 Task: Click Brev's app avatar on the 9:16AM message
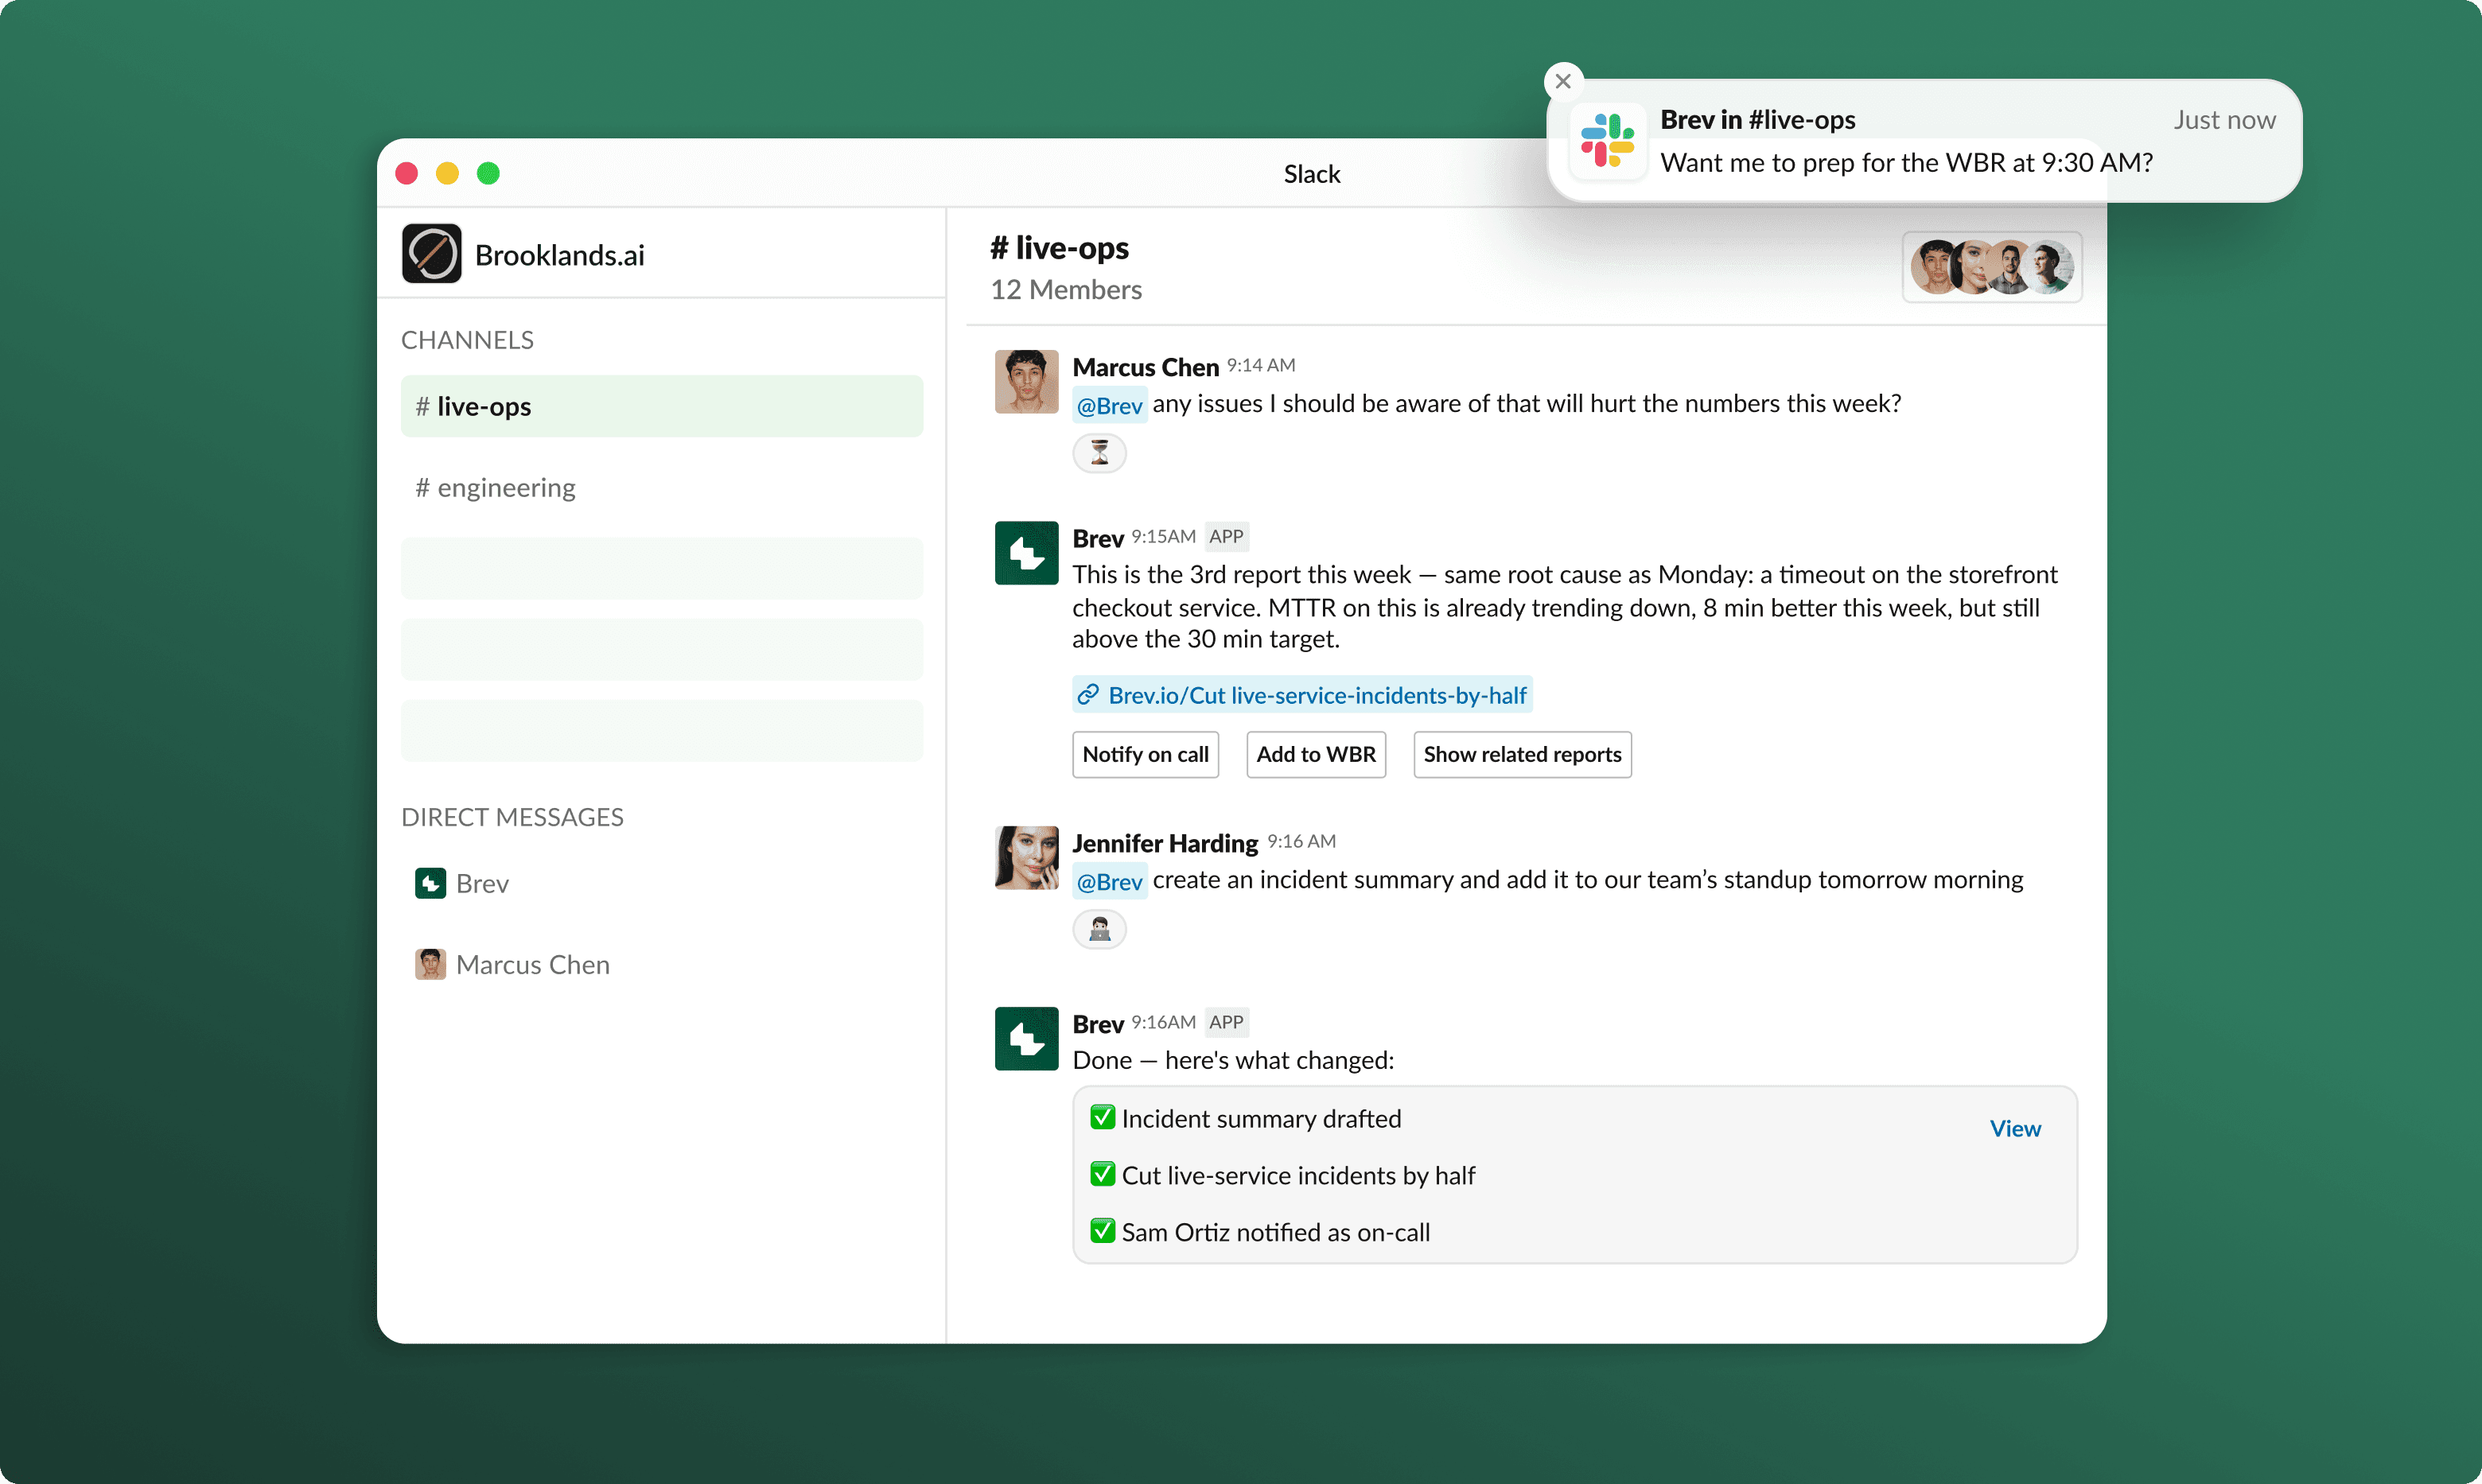1026,1039
